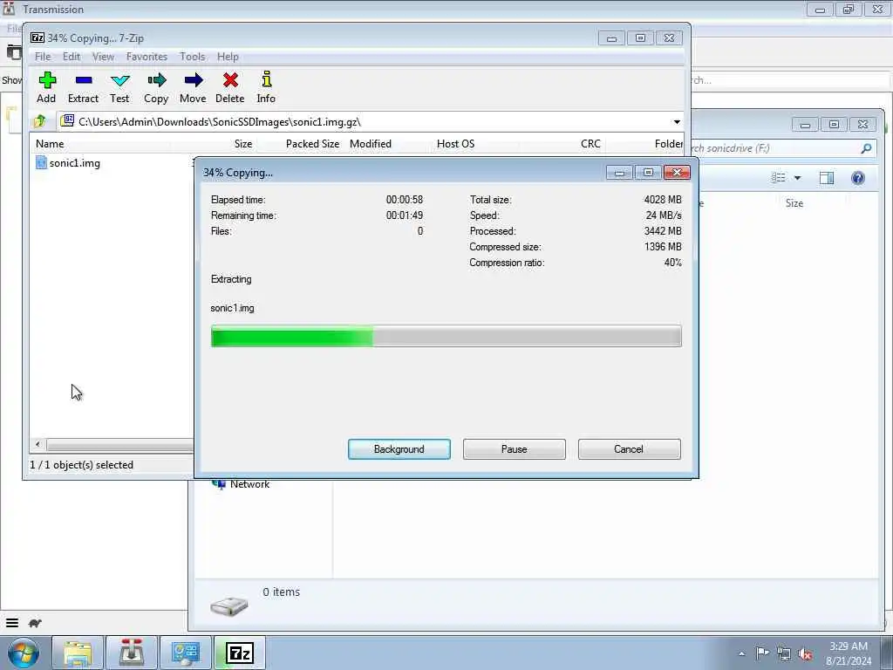Open File Explorer from the taskbar
Viewport: 893px width, 670px height.
click(x=78, y=653)
